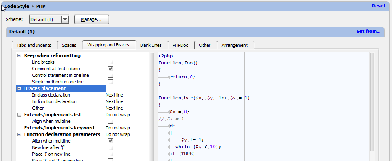Uncheck Align when multiline under Function declaration parameters
392x161 pixels.
pyautogui.click(x=110, y=141)
